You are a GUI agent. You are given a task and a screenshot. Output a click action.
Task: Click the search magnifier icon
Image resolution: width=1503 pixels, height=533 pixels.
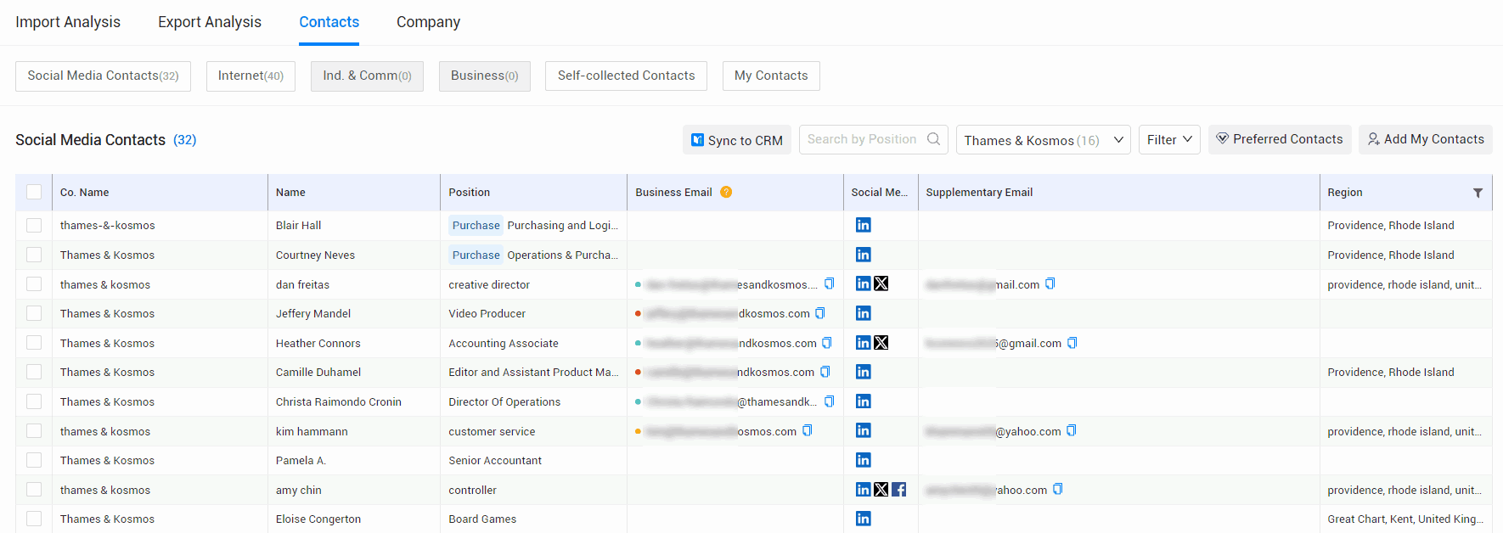(934, 139)
